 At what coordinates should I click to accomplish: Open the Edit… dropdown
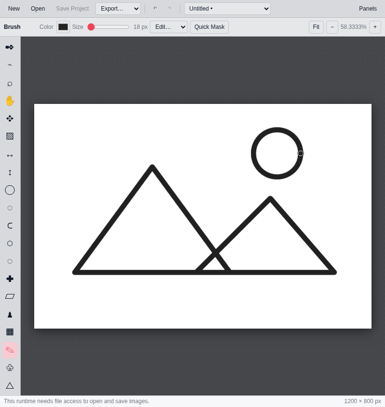click(169, 27)
